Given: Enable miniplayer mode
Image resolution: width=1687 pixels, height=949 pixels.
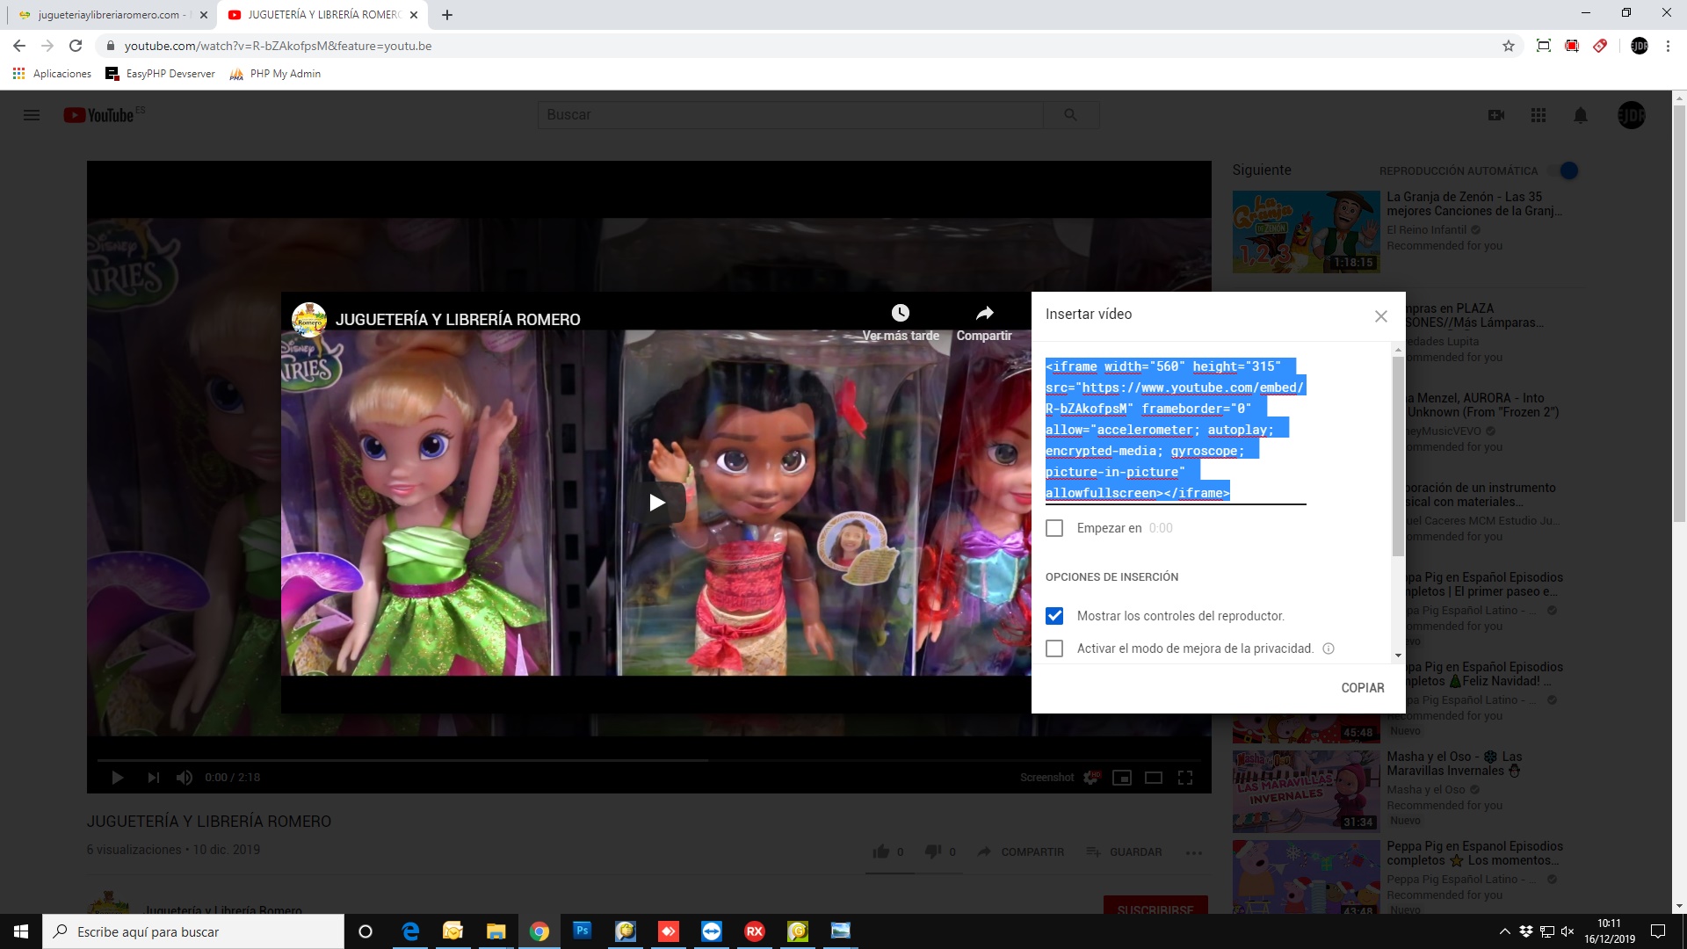Looking at the screenshot, I should coord(1122,778).
